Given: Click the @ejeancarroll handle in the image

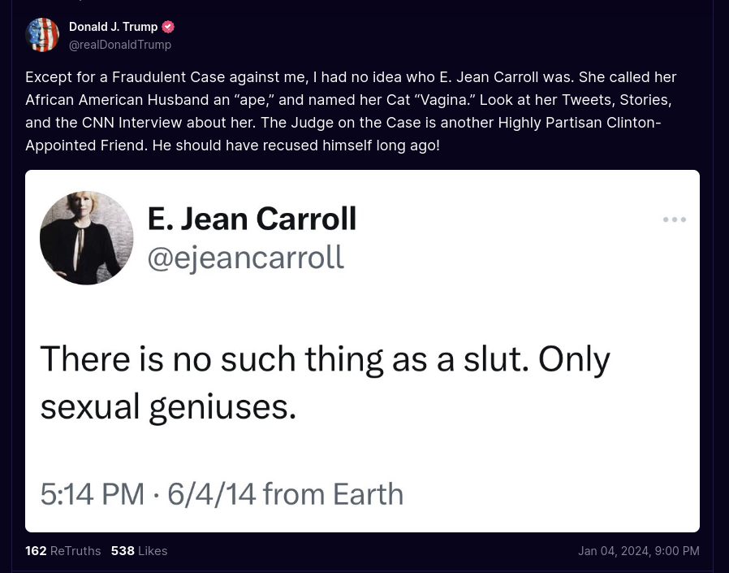Looking at the screenshot, I should [x=245, y=257].
